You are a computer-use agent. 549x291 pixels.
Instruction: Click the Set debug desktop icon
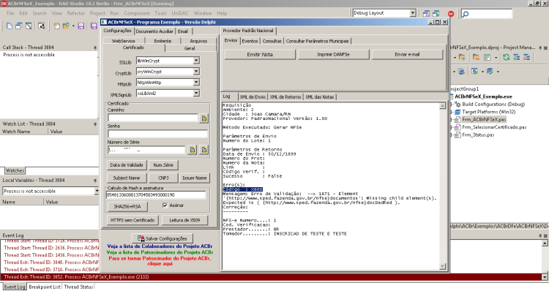pos(436,13)
